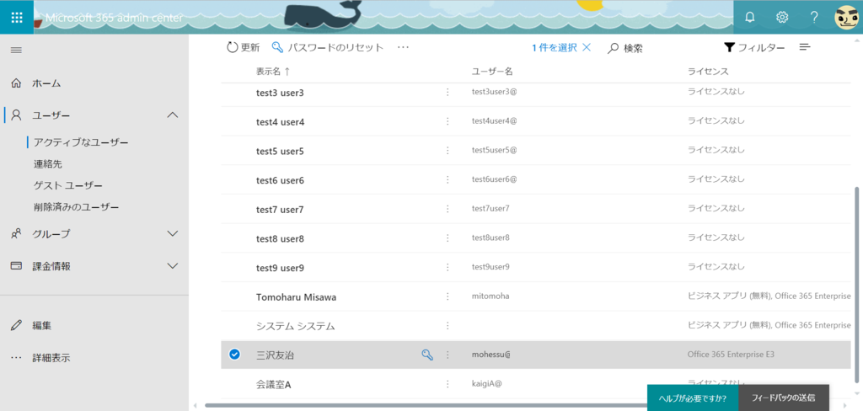863x411 pixels.
Task: Open 削除済みのユーザー page
Action: 76,207
